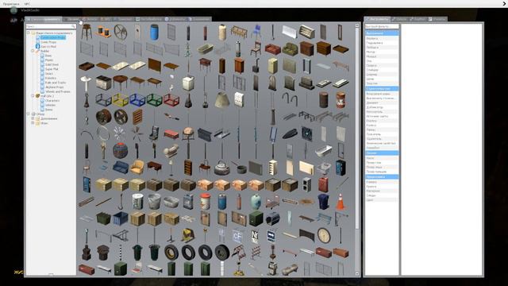The image size is (508, 286).
Task: Spawn the blue plastic barrel prop
Action: [154, 33]
